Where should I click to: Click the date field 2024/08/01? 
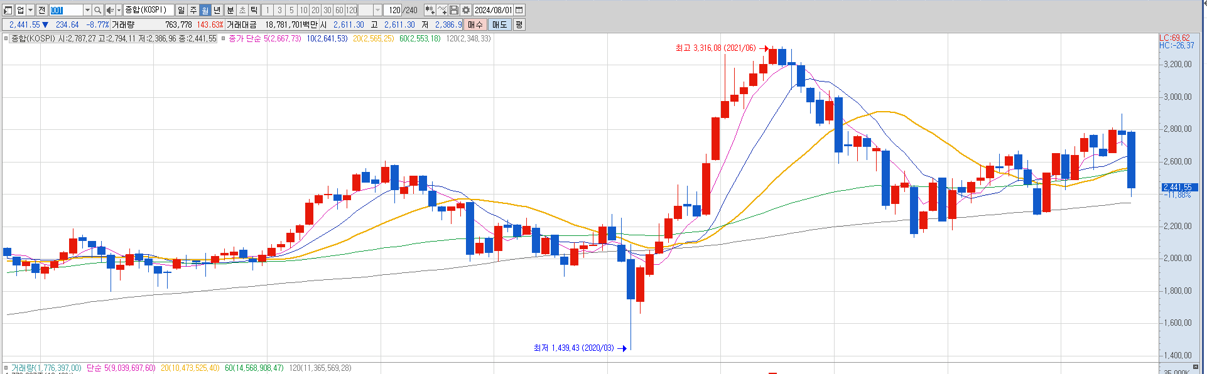pyautogui.click(x=493, y=10)
